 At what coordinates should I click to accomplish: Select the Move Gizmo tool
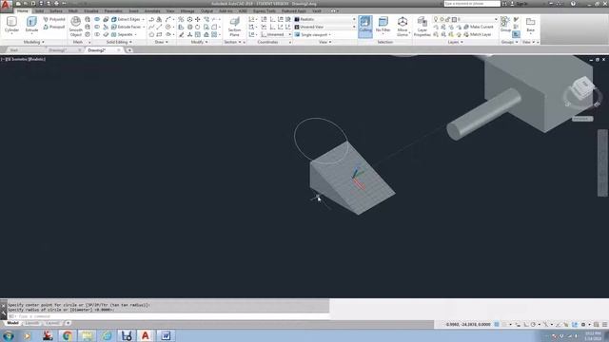point(403,27)
